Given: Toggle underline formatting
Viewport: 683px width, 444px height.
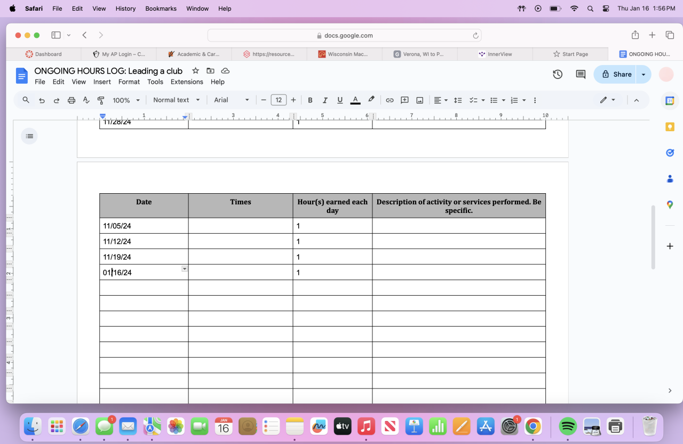Looking at the screenshot, I should [x=340, y=100].
